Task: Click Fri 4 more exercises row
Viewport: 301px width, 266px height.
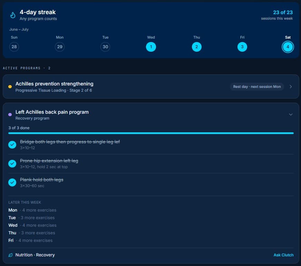Action: pyautogui.click(x=30, y=241)
